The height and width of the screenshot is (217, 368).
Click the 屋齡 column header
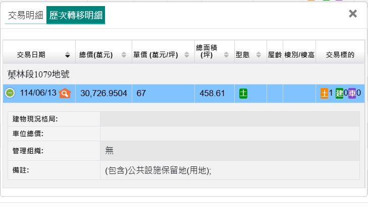click(x=274, y=55)
